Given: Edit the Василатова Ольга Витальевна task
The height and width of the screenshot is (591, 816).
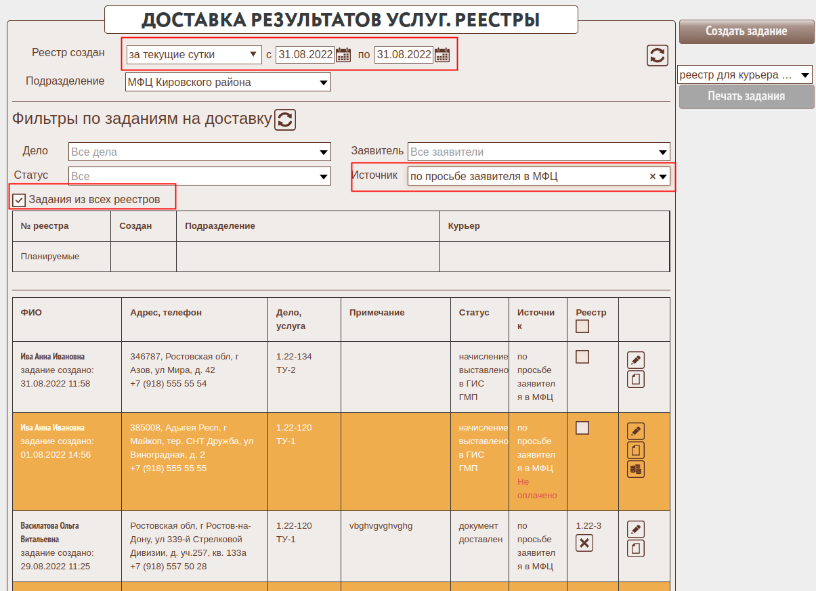Looking at the screenshot, I should pos(635,529).
